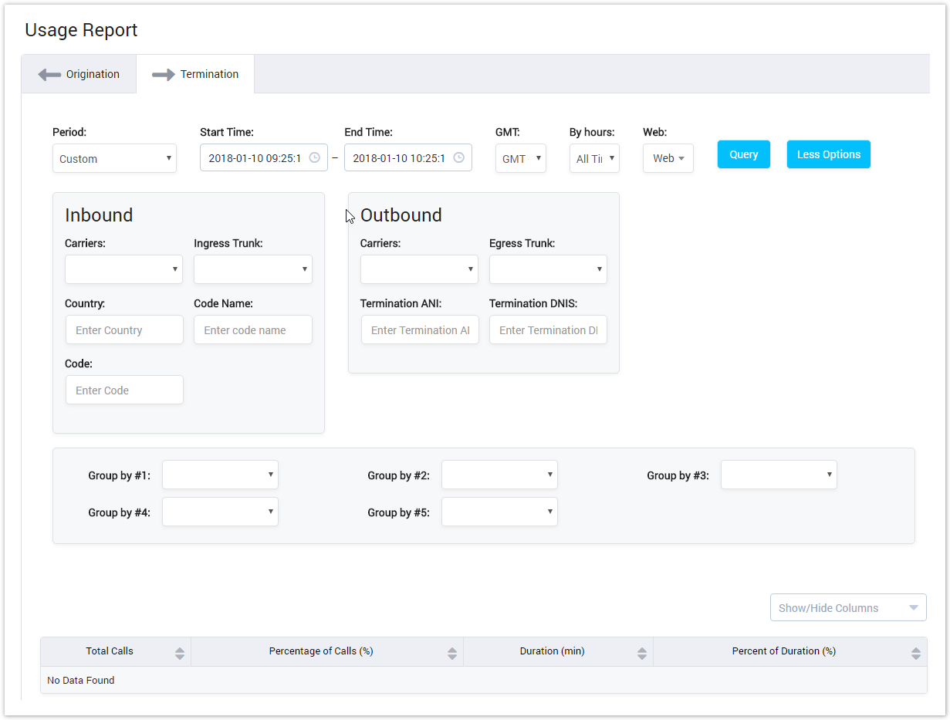The height and width of the screenshot is (720, 950).
Task: Switch to the Origination tab
Action: click(79, 75)
